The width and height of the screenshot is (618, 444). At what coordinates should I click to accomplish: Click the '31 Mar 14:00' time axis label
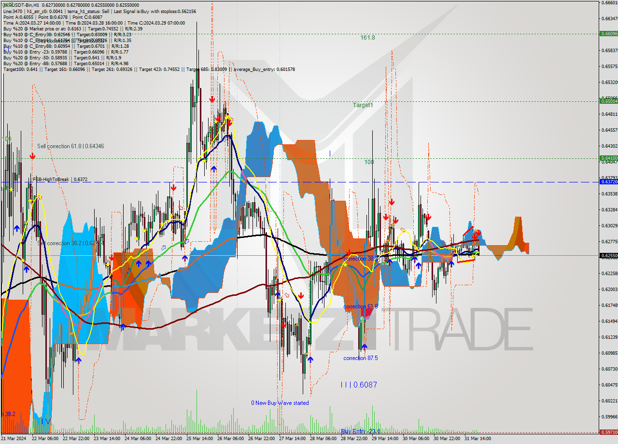pos(477,439)
